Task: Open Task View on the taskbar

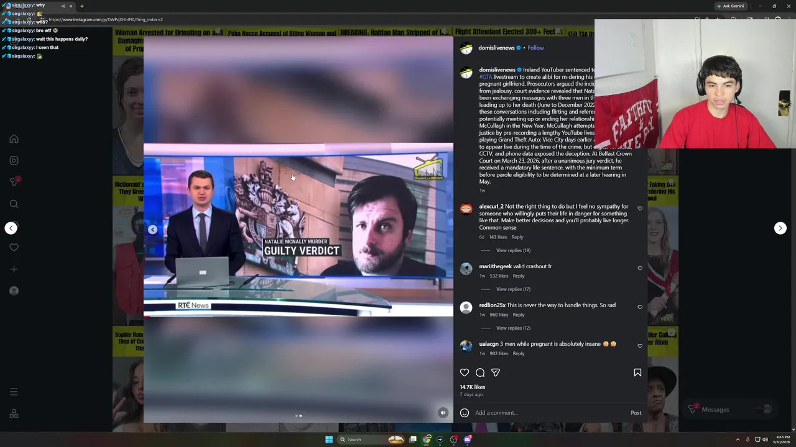Action: pos(413,440)
